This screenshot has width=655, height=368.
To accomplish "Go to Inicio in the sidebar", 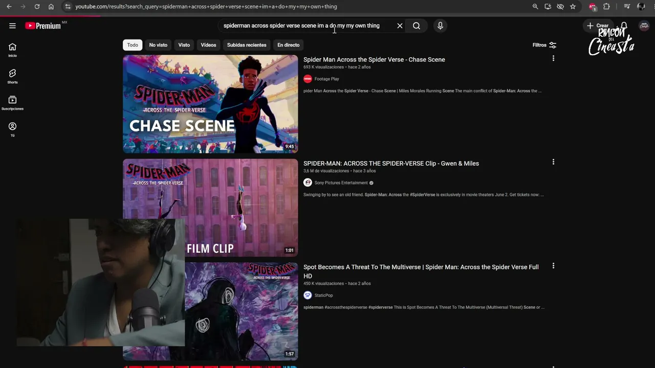I will pyautogui.click(x=12, y=50).
